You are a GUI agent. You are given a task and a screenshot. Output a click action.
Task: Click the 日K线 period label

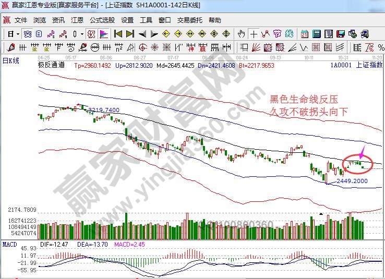click(x=10, y=61)
